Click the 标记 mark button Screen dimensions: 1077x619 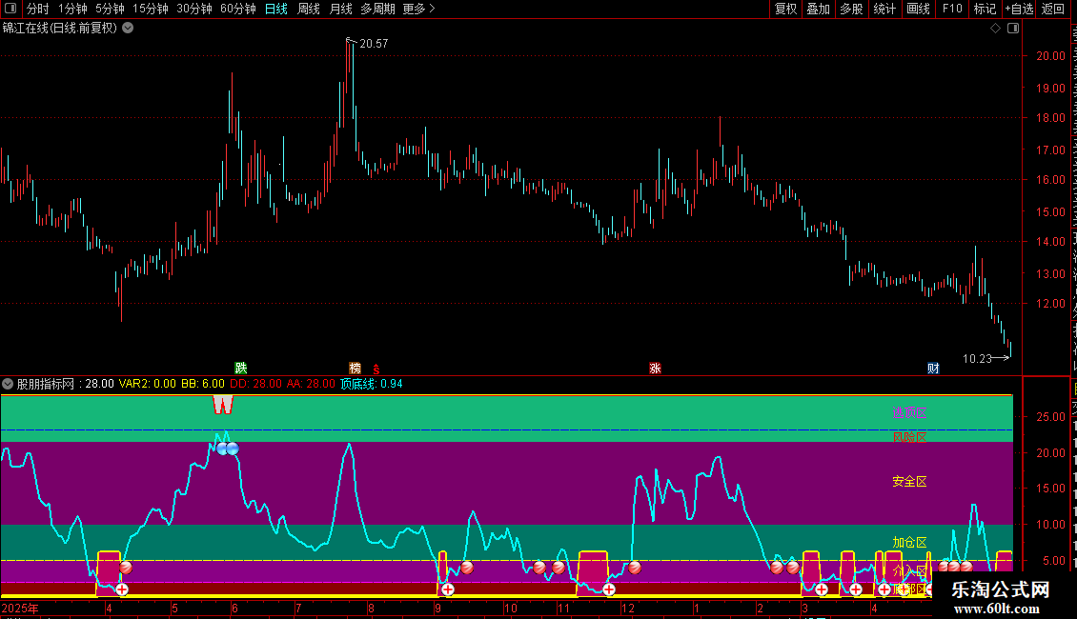click(x=985, y=9)
